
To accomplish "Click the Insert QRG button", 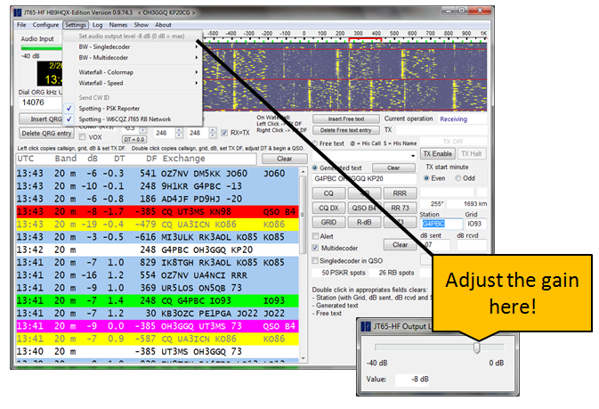I will [41, 119].
